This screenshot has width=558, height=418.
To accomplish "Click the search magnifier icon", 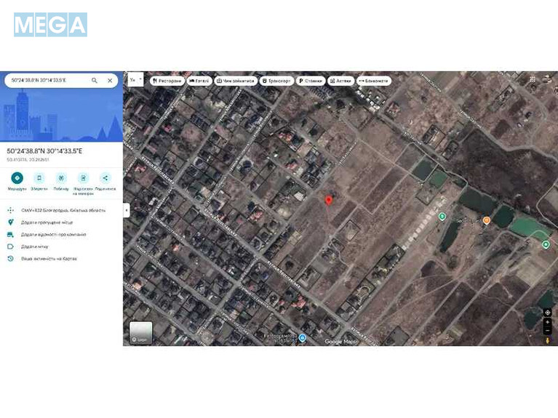I will click(x=95, y=81).
